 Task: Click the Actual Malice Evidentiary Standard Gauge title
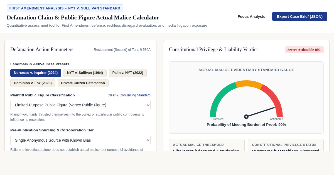tap(246, 70)
